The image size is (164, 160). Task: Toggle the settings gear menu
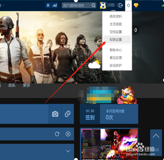129,5
